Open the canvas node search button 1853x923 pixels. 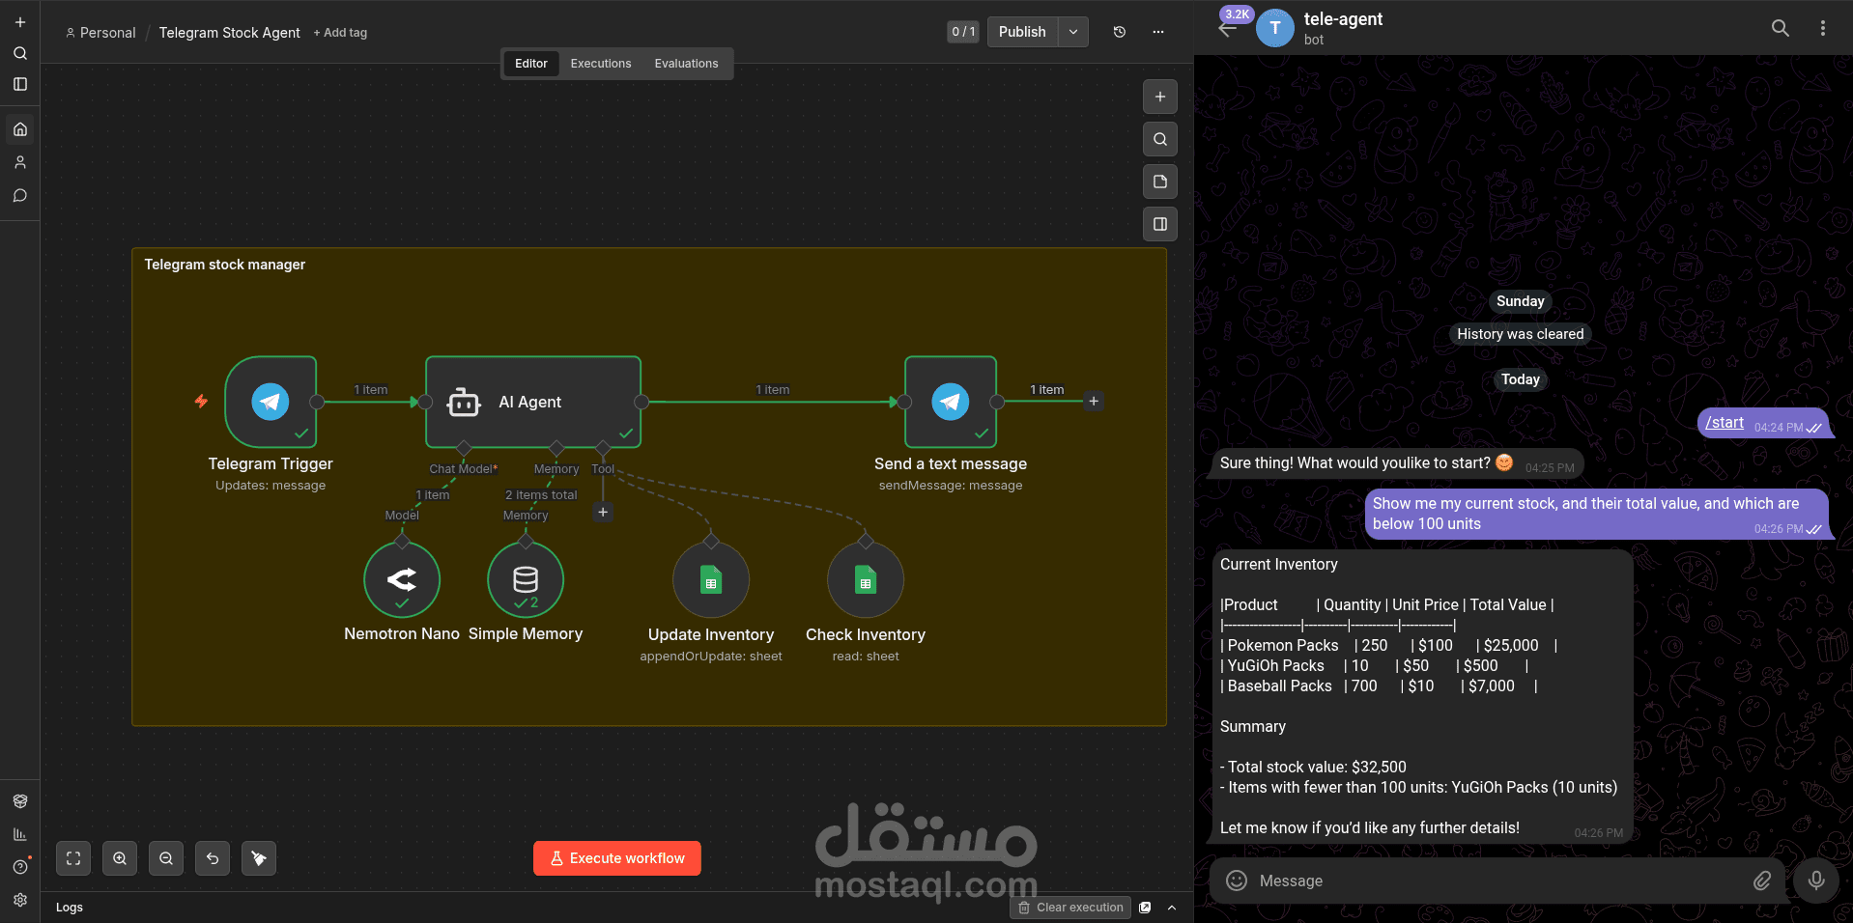click(1160, 139)
